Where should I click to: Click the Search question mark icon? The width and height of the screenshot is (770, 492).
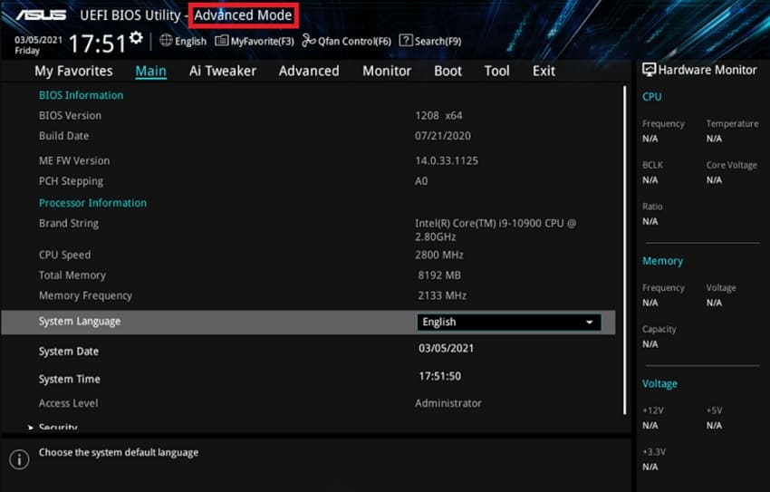click(x=406, y=40)
